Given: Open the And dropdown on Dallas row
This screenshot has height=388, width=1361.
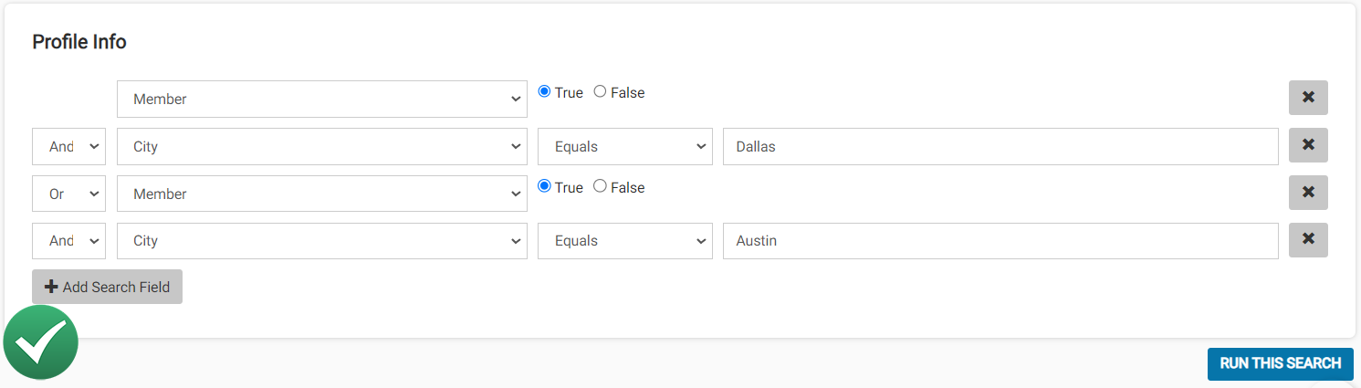Looking at the screenshot, I should 69,146.
